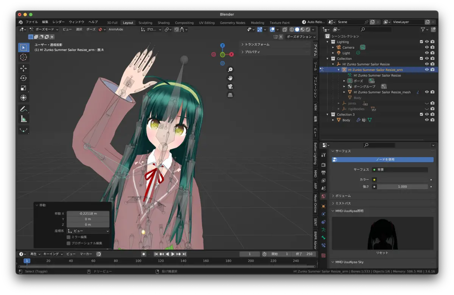Open the ポーズモード mode dropdown
This screenshot has width=454, height=295.
point(44,29)
